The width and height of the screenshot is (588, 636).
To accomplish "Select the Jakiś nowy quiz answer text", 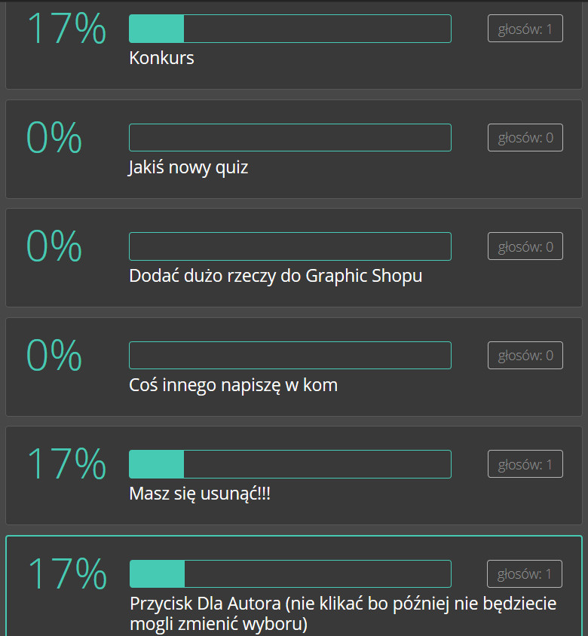I will point(188,167).
